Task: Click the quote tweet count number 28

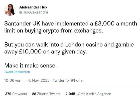Action: click(x=34, y=94)
